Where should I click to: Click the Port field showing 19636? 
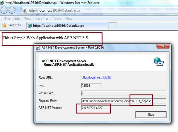pos(91,85)
